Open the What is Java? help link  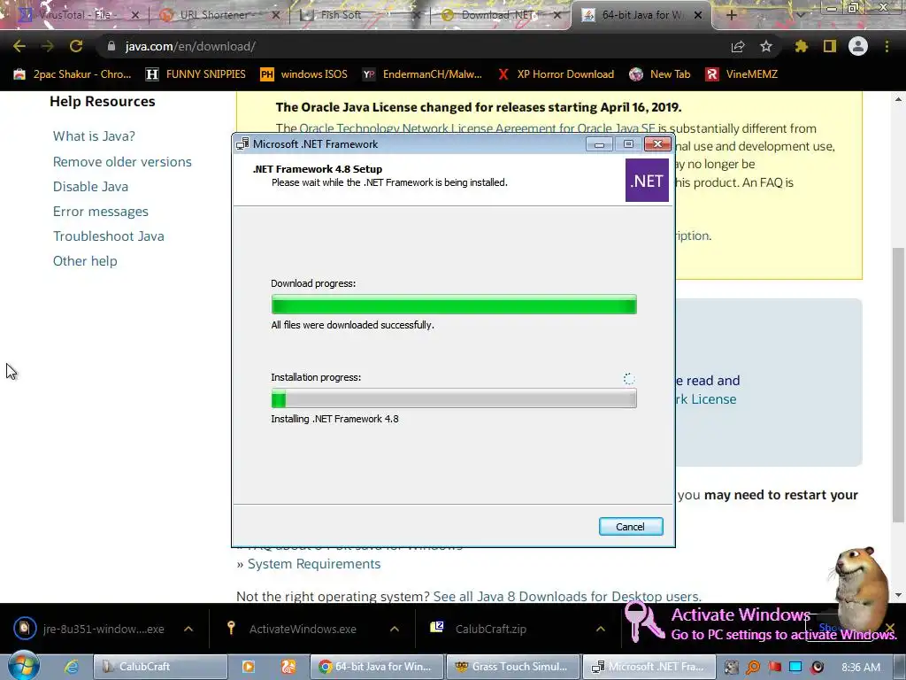tap(94, 136)
